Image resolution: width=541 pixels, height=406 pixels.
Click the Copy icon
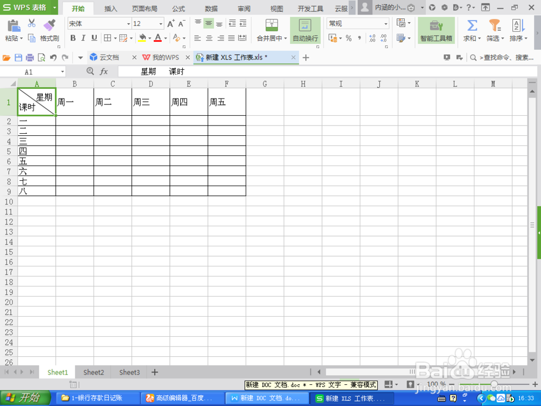point(32,38)
